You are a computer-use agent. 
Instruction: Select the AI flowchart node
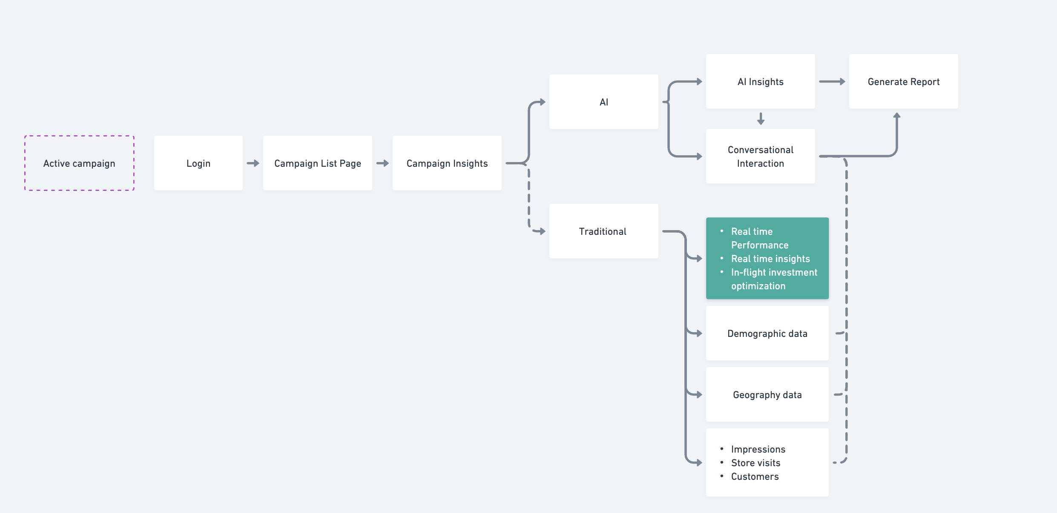point(604,102)
